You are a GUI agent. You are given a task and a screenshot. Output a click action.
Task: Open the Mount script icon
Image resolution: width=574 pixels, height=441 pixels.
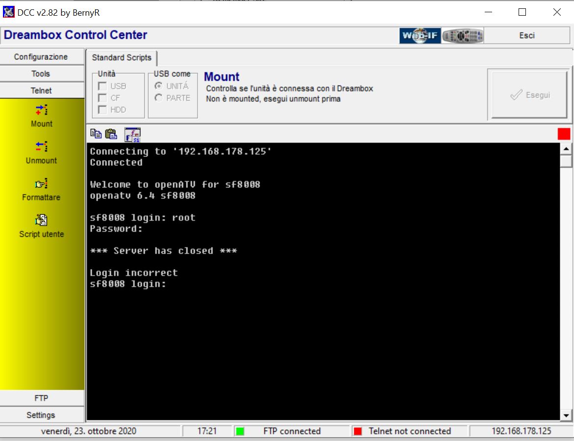[41, 110]
